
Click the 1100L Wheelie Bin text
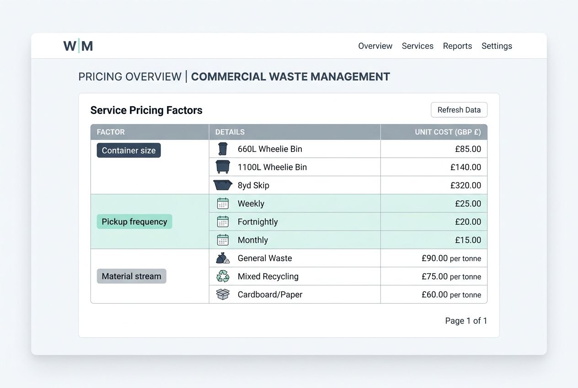click(272, 167)
